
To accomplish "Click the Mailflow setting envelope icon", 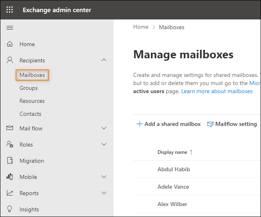I will tap(210, 124).
